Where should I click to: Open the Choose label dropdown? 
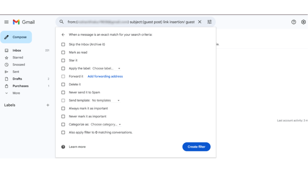[106, 68]
